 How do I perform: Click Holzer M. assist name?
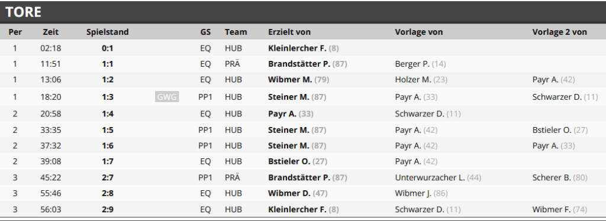point(412,80)
